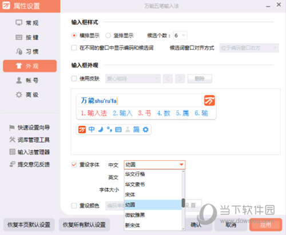Screen dimensions: 286x235
Task: Click the gear icon beside 高级
Action: click(19, 94)
